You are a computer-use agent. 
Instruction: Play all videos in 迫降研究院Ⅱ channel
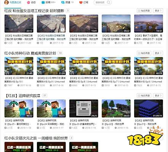[x=144, y=95]
